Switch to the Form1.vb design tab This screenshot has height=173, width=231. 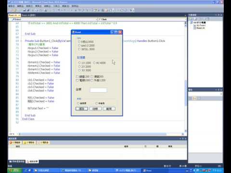tap(28, 15)
